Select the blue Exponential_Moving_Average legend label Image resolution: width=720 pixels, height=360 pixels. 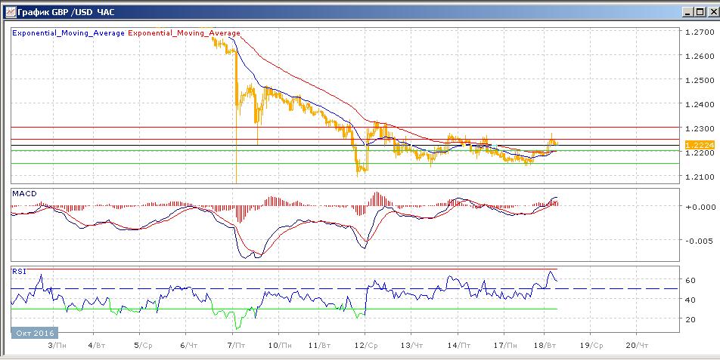(x=69, y=33)
